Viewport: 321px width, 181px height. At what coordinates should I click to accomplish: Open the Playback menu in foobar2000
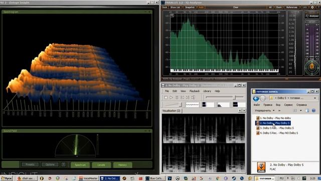tap(194, 91)
